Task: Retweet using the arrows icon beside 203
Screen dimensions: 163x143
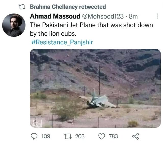Action: tap(68, 136)
